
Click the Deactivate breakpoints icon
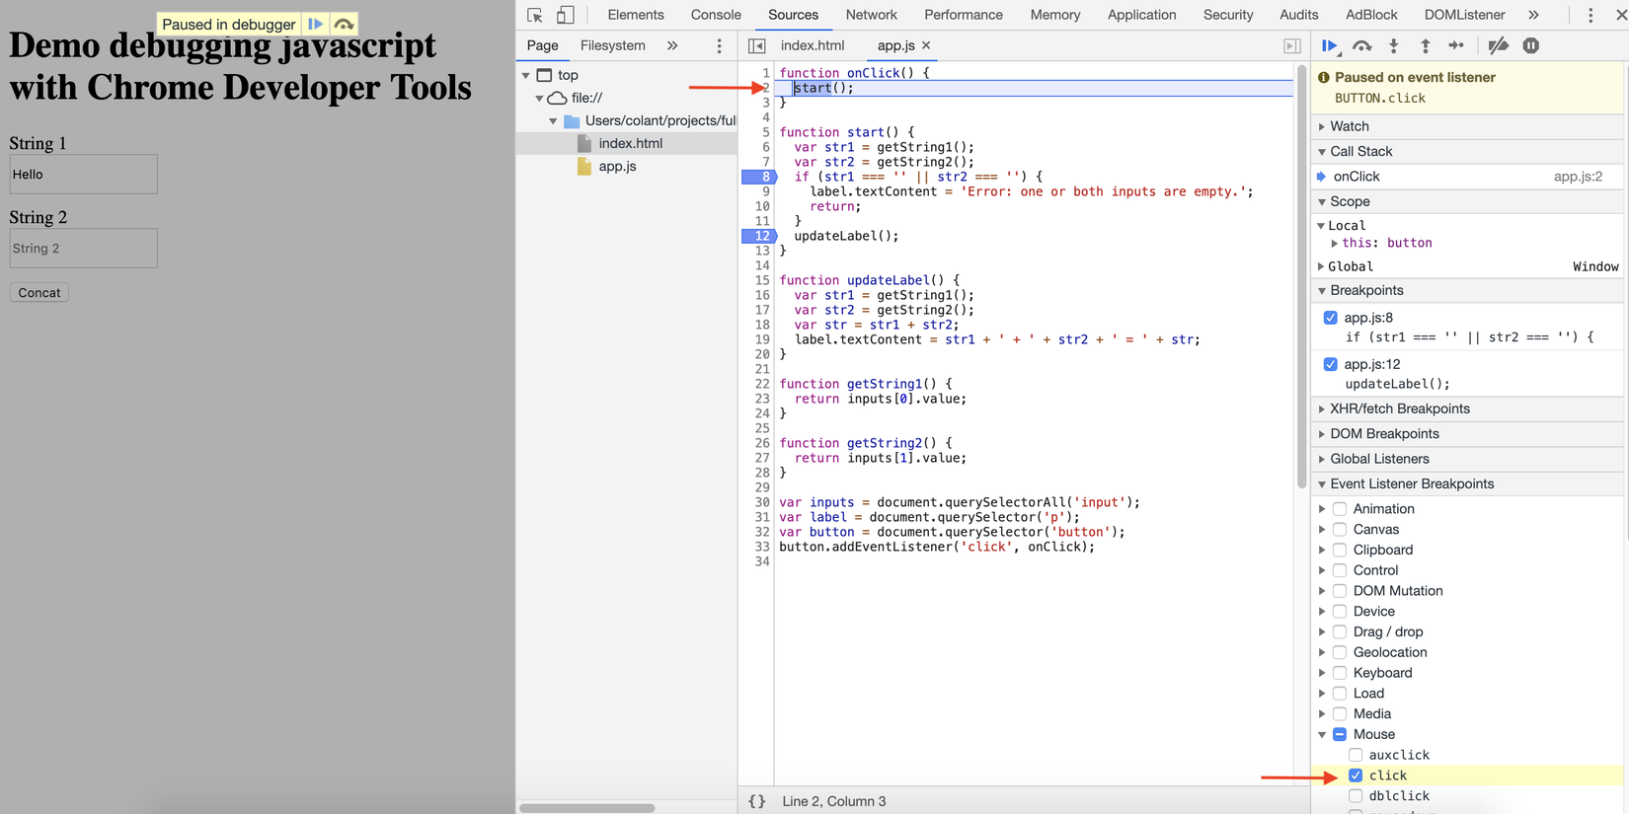coord(1498,46)
